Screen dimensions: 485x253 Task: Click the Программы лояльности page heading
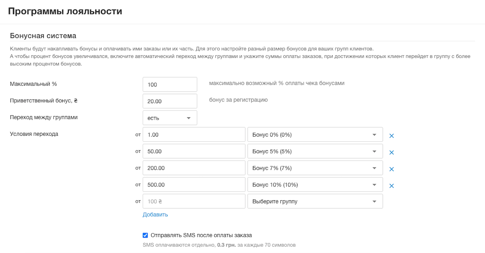coord(65,11)
